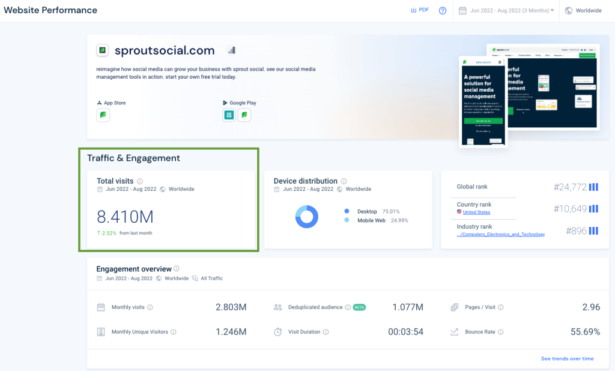Click the help question mark icon
This screenshot has width=615, height=371.
tap(442, 10)
